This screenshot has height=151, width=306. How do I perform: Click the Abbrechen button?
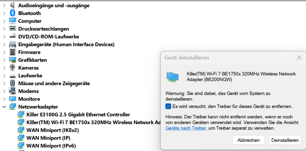pyautogui.click(x=248, y=140)
